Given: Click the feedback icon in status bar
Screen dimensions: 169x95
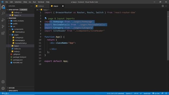Looking at the screenshot, I should [162, 93].
